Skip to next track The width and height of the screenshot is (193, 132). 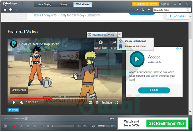(35, 126)
